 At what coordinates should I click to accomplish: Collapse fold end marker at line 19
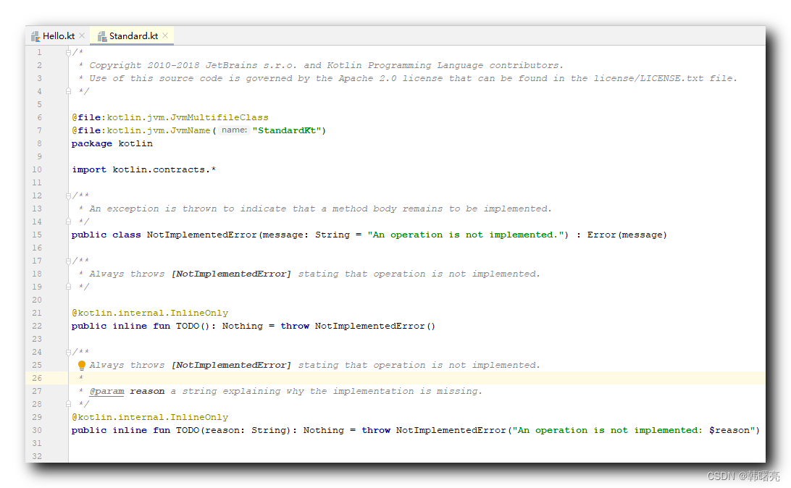(x=68, y=287)
